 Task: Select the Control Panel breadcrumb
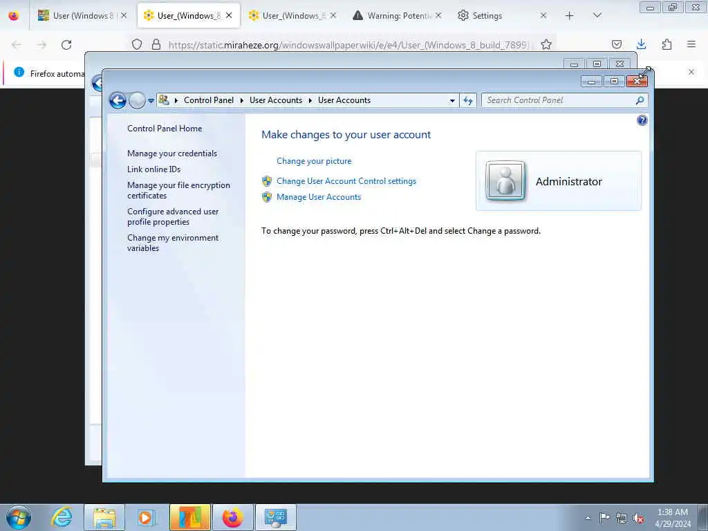click(x=209, y=100)
